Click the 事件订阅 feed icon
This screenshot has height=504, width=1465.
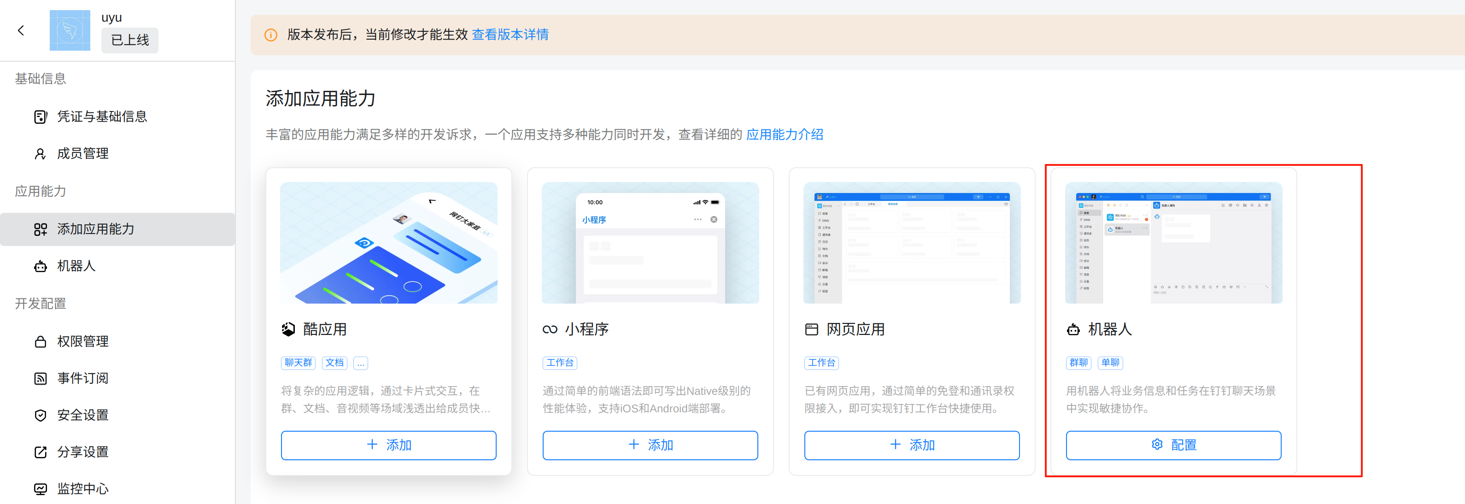coord(41,378)
